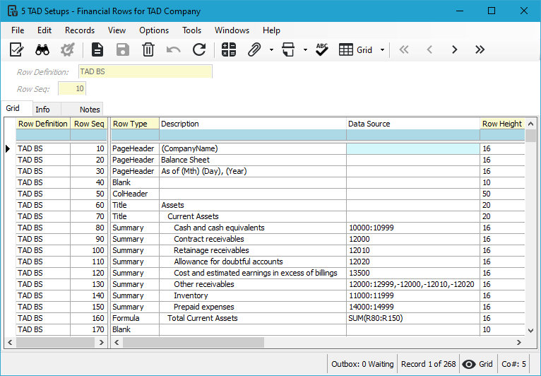Click the right grid horizontal scrollbar thumb
Image resolution: width=541 pixels, height=376 pixels.
[194, 342]
